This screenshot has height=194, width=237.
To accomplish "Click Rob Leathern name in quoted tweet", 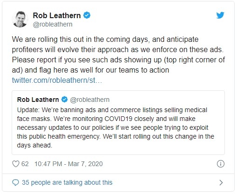I will coord(38,100).
